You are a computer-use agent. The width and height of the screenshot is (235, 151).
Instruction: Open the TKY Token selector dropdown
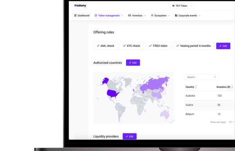pos(182,6)
